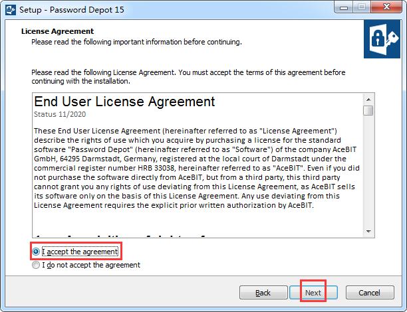This screenshot has height=312, width=407.
Task: Click the 'Status 11/2020' line
Action: [60, 114]
